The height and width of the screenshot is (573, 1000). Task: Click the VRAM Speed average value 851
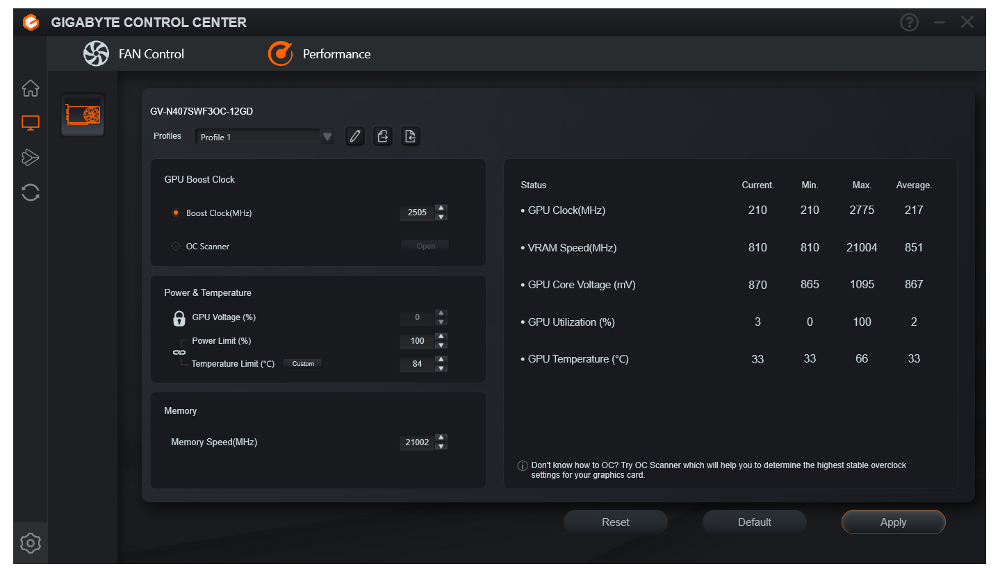coord(914,247)
